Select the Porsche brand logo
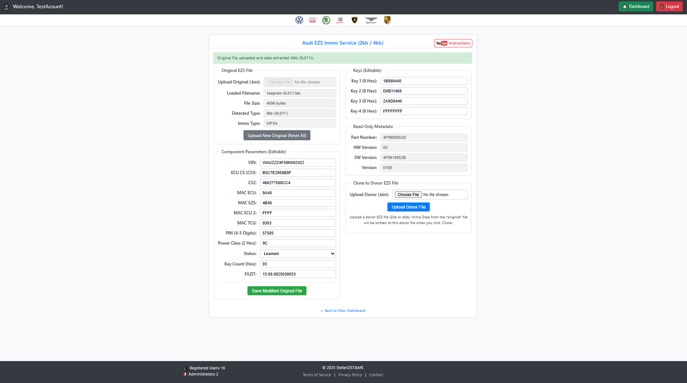This screenshot has width=687, height=383. (x=387, y=20)
